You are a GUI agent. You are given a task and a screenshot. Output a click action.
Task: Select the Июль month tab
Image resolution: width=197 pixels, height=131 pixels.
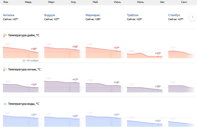[140, 2]
